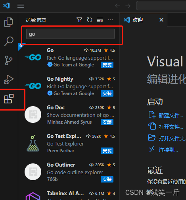The height and width of the screenshot is (200, 186).
Task: Select the Go Outliner placeholder logo
Action: click(x=33, y=172)
